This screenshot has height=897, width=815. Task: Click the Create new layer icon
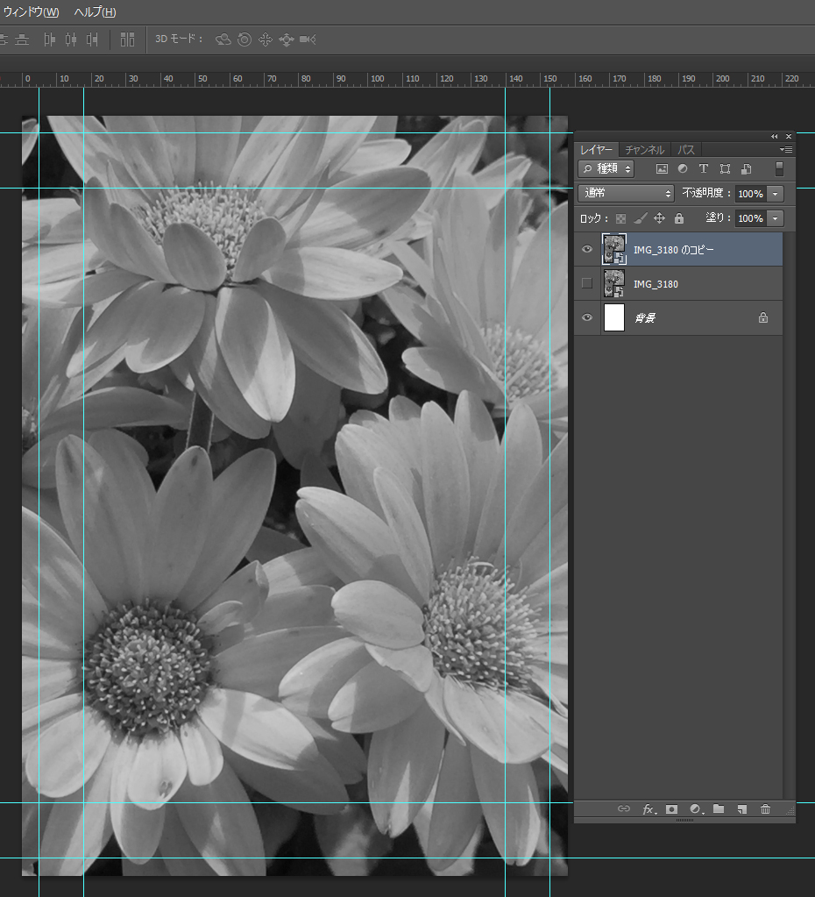(741, 809)
